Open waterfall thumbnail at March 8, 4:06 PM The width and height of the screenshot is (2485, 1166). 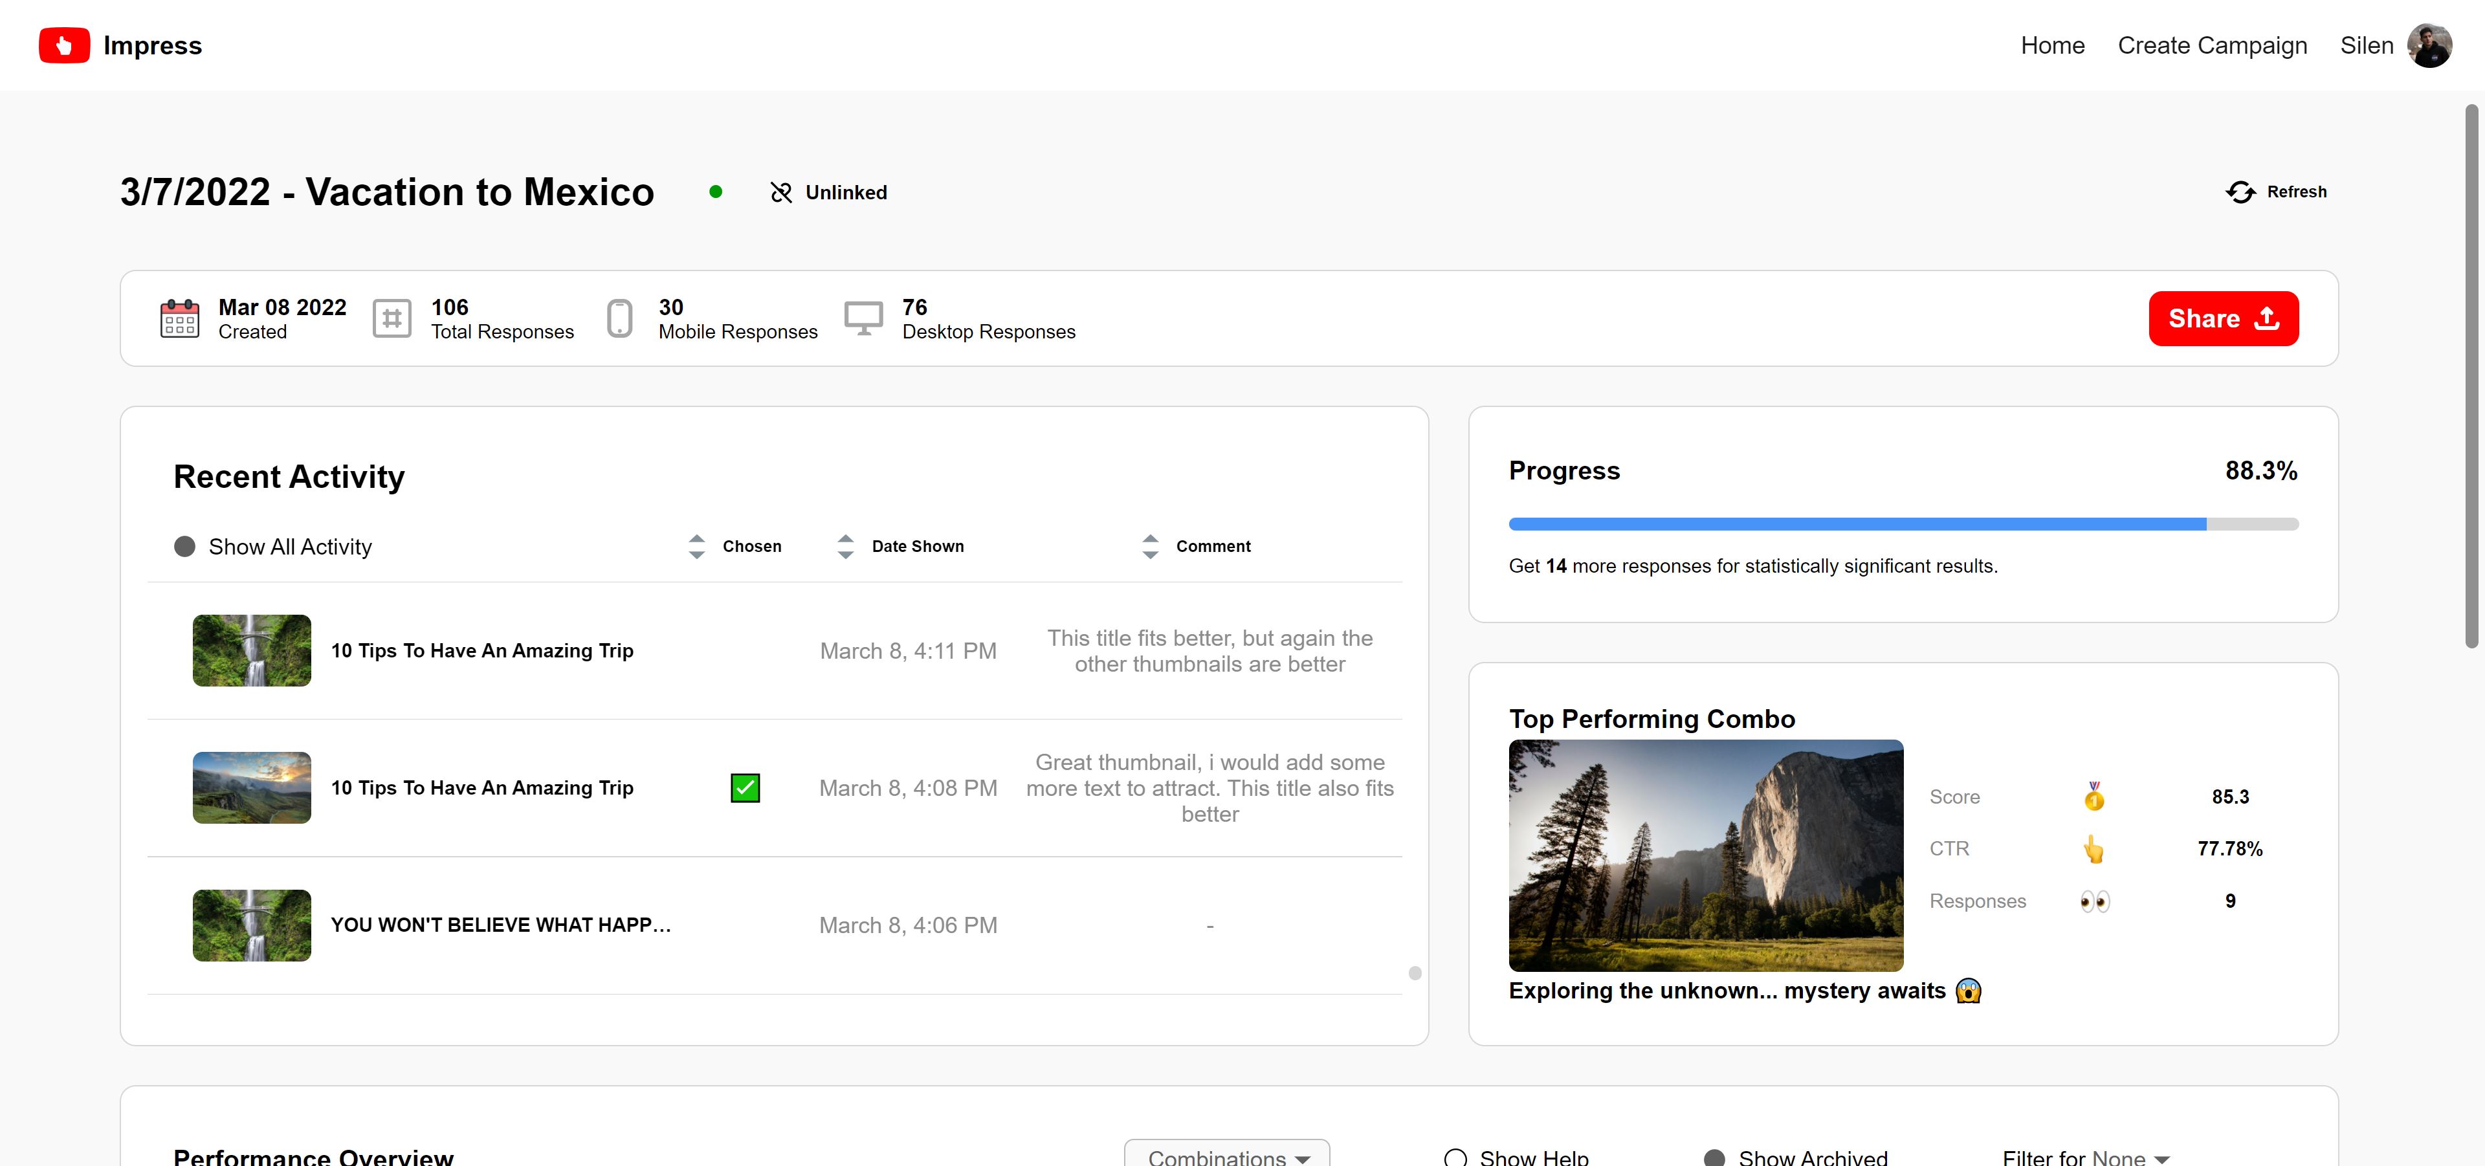point(252,926)
